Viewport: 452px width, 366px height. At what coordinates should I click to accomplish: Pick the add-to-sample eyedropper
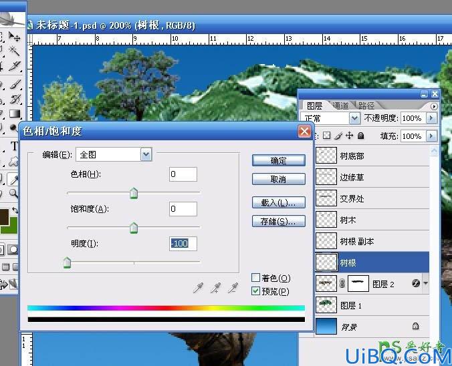215,287
